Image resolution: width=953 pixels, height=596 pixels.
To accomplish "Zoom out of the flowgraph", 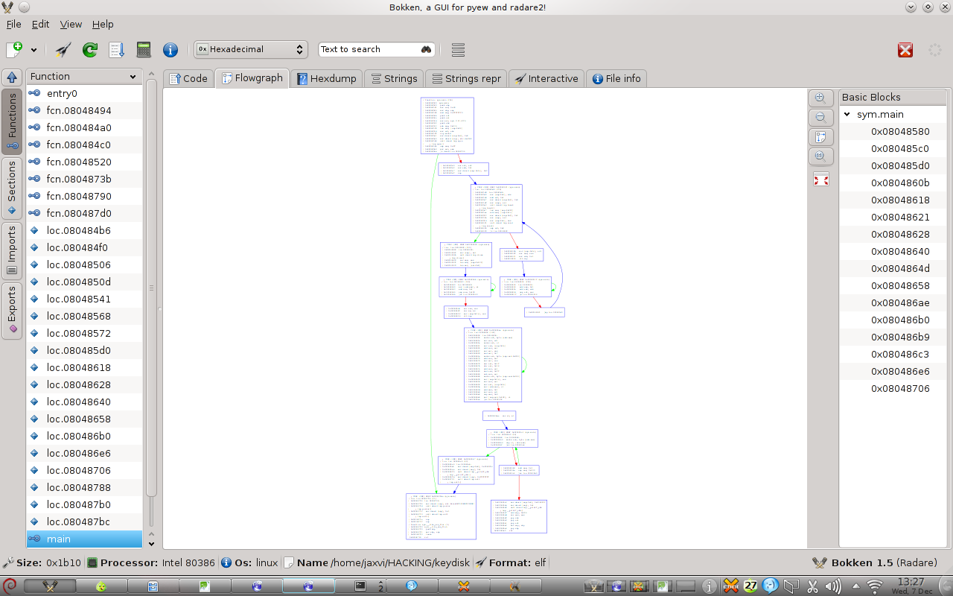I will click(820, 118).
